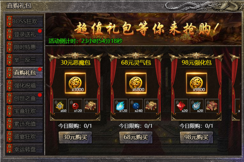This screenshot has height=162, width=244.
Task: Click the x3000 gold coin in 30元恶魔包
Action: tap(75, 83)
